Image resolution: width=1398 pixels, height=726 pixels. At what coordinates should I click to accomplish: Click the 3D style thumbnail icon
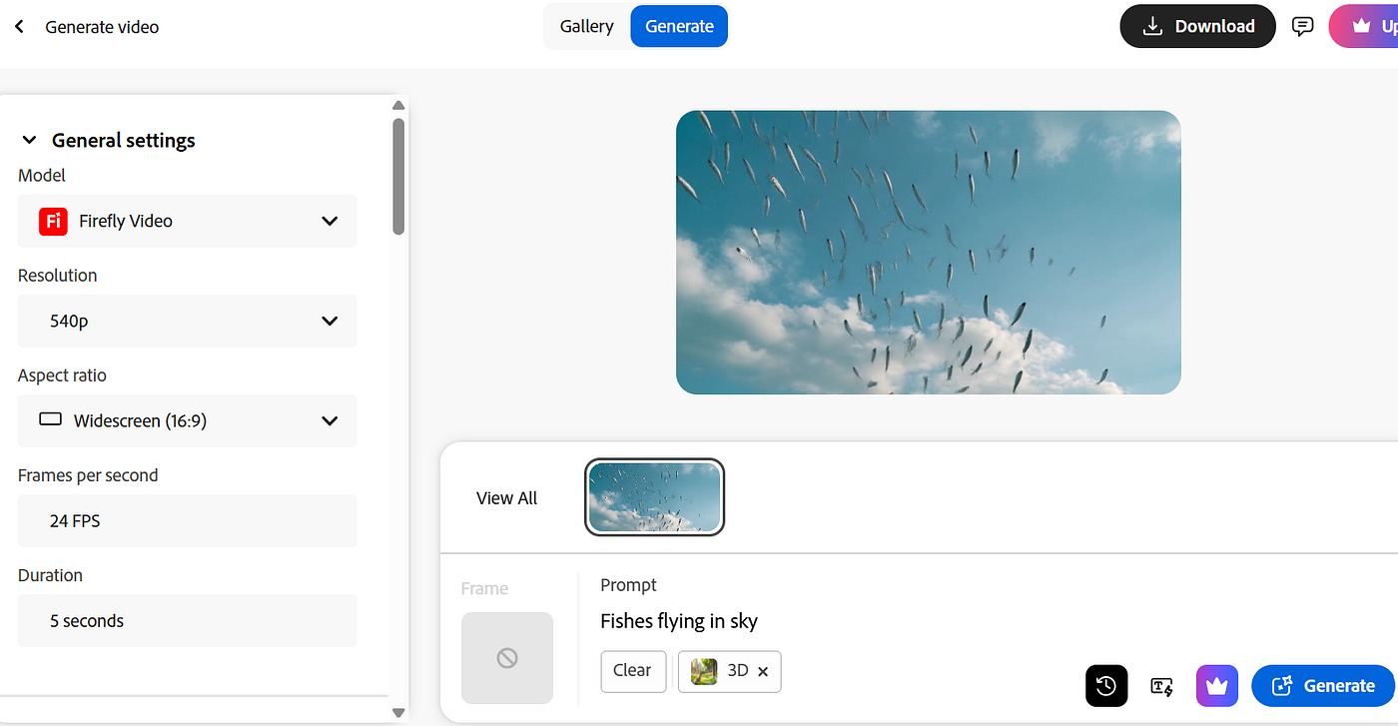click(704, 671)
